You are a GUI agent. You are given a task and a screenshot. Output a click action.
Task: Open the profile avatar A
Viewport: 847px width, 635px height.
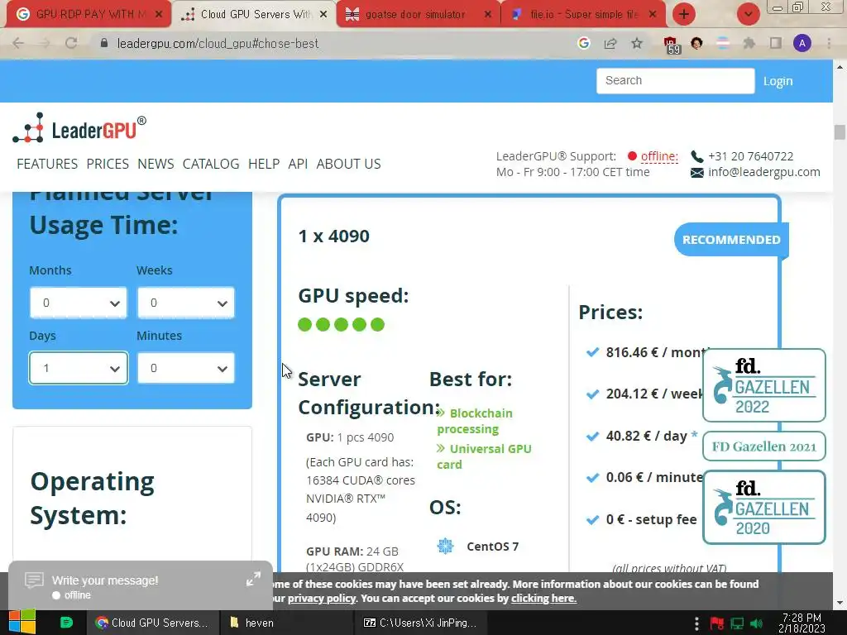pos(802,43)
